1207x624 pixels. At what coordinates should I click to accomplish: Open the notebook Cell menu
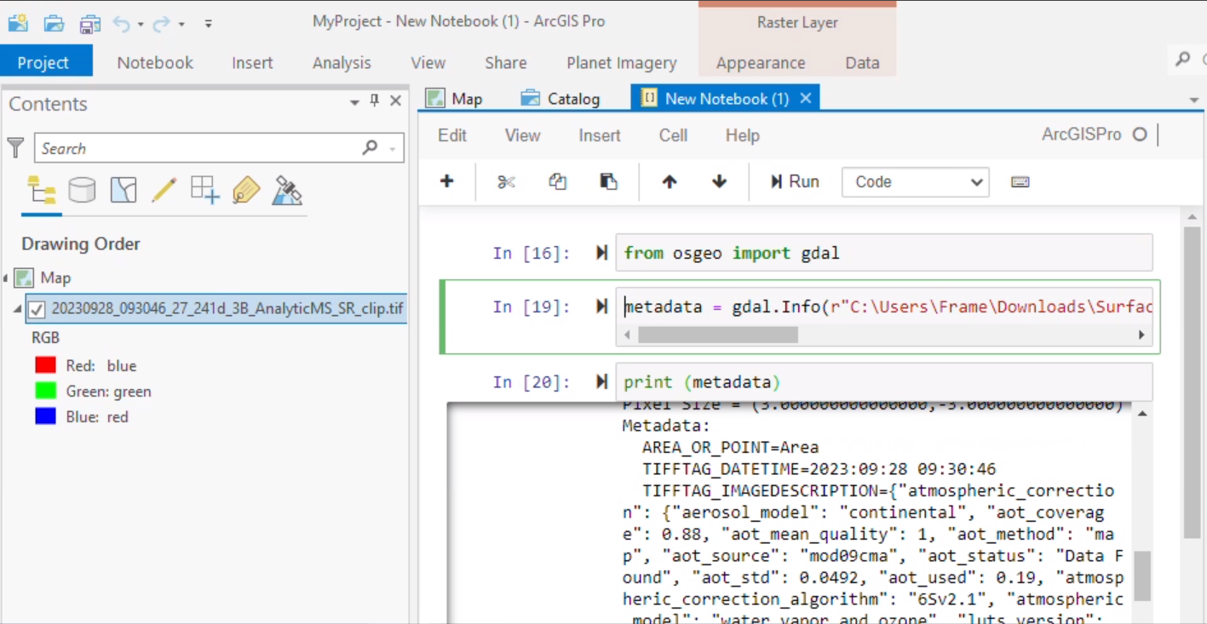(x=673, y=135)
